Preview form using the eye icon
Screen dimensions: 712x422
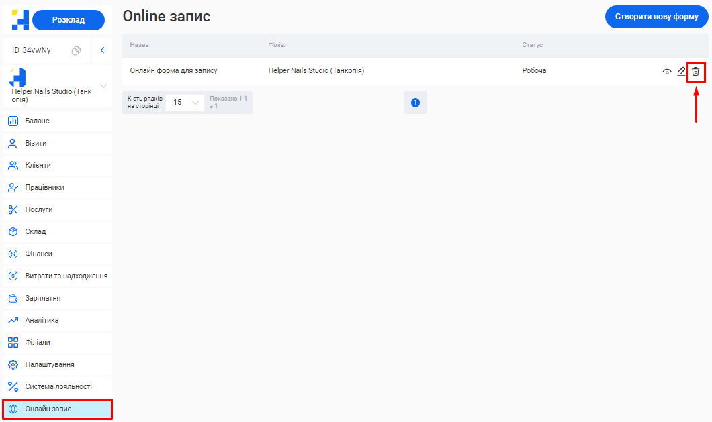[666, 72]
